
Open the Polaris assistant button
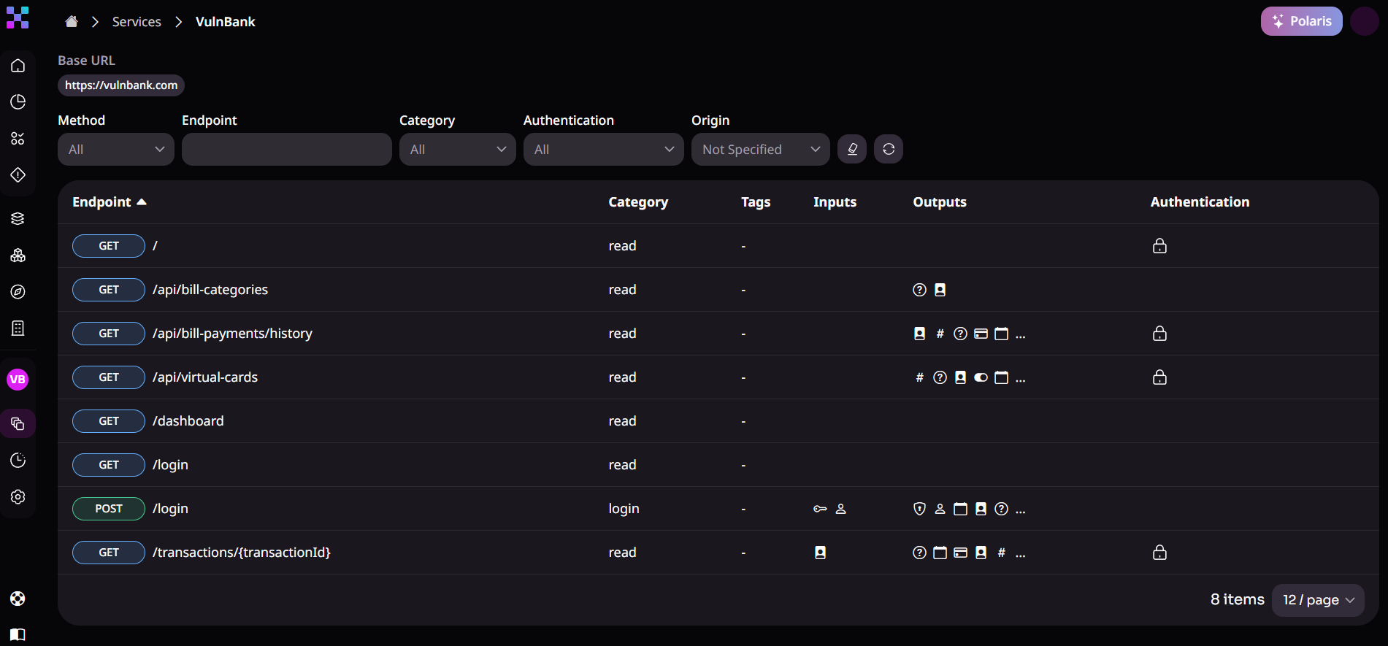click(1301, 21)
